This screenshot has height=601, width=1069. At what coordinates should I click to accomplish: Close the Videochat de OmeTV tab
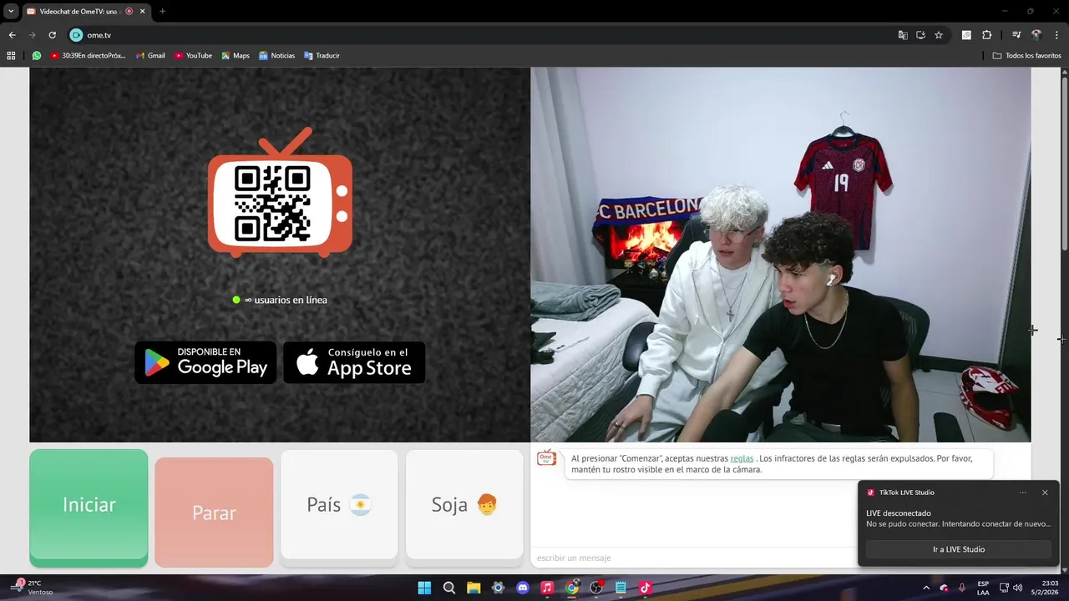click(141, 11)
